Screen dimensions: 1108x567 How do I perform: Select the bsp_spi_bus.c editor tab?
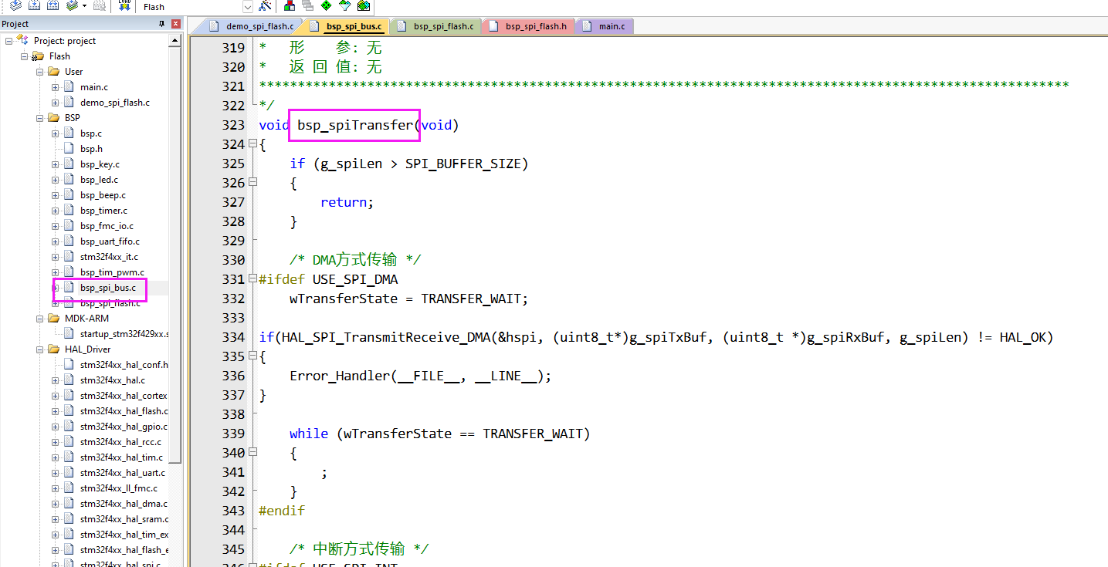(x=345, y=26)
